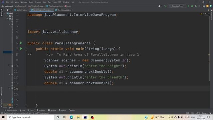Open the VCS menu
The width and height of the screenshot is (213, 120).
coord(60,2)
